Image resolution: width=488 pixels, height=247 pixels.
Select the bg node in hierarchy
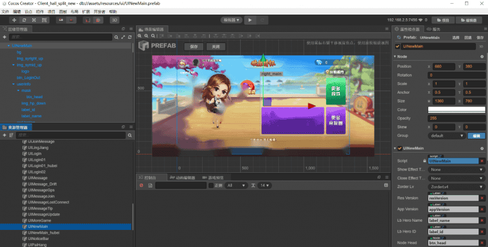point(19,52)
